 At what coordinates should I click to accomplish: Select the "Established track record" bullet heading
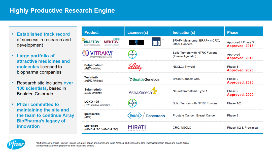point(43,34)
